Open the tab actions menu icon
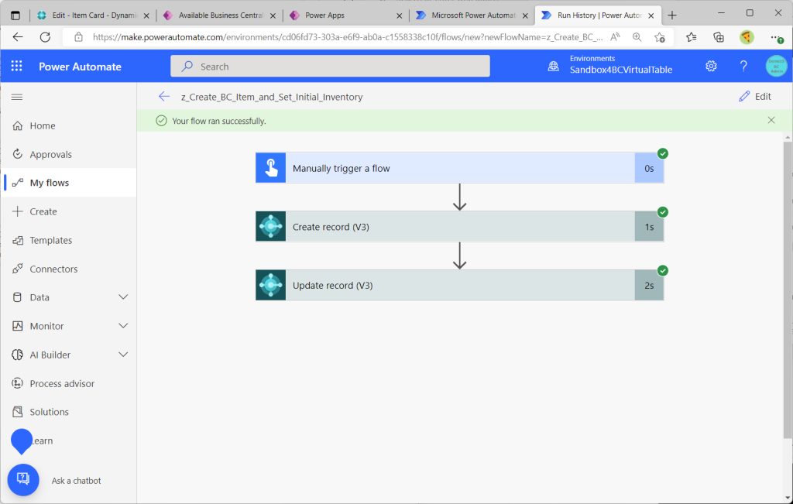The height and width of the screenshot is (504, 793). click(15, 15)
